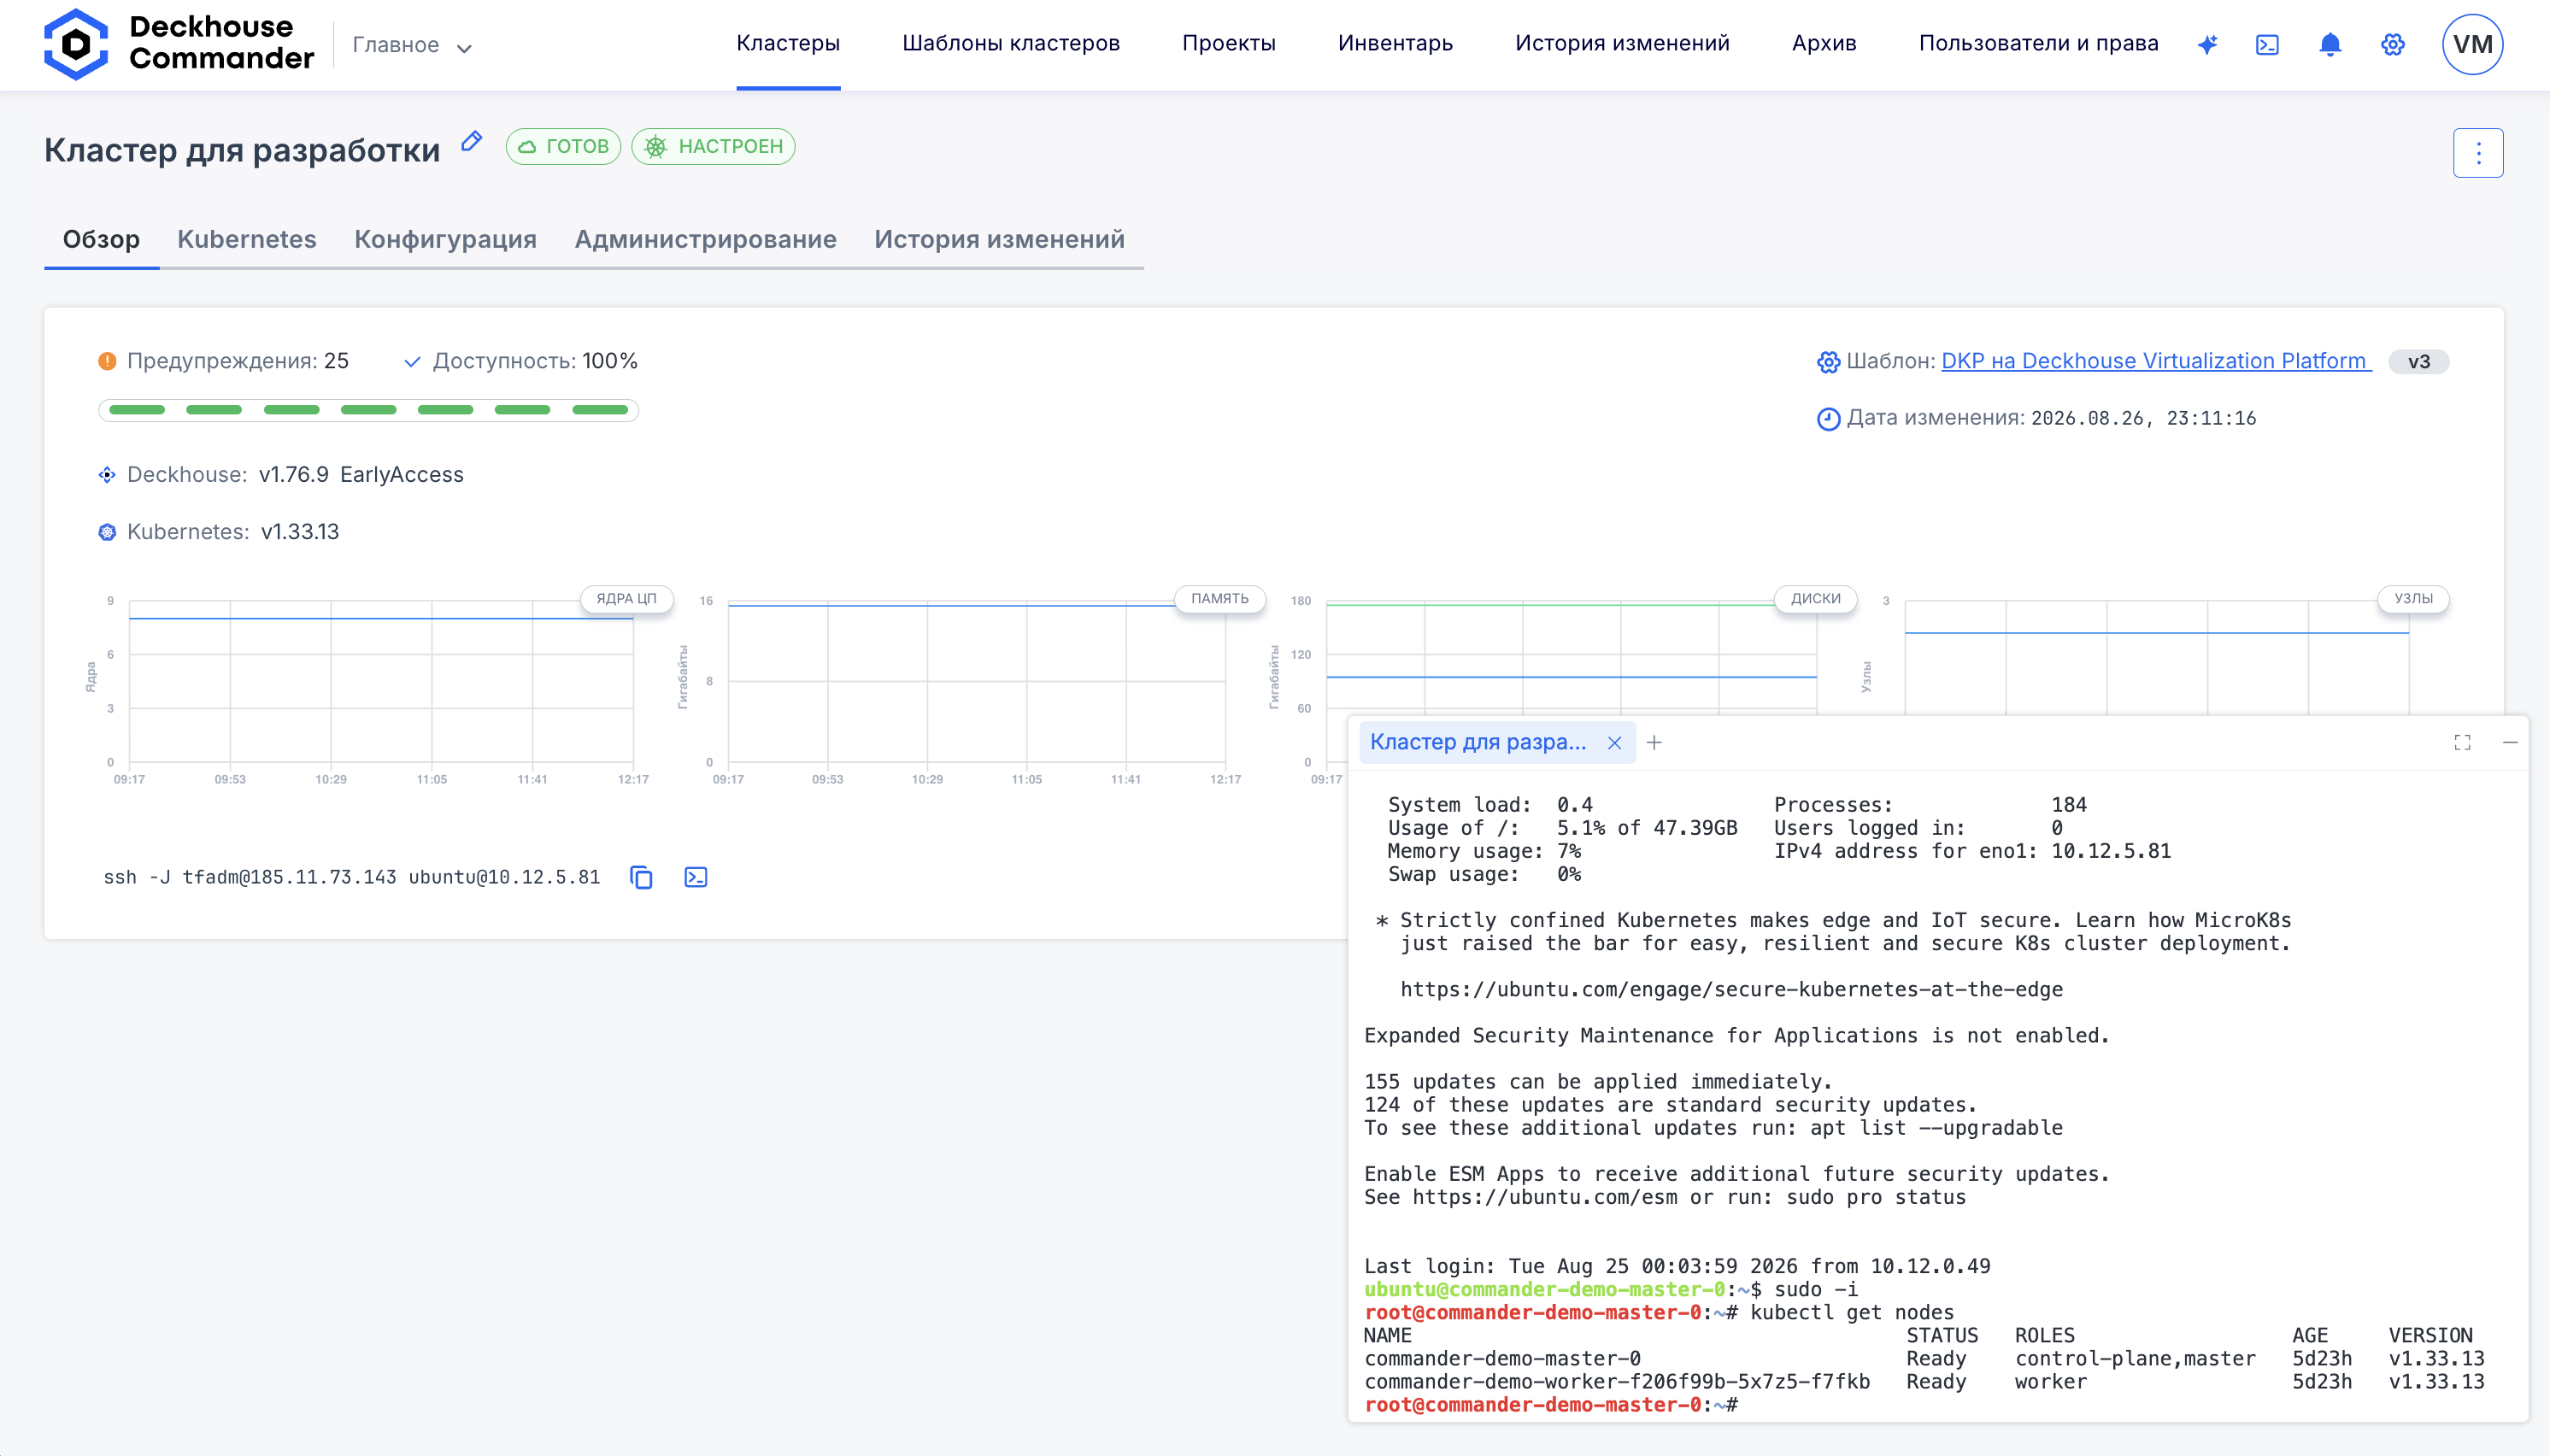Click the ubuntu.com secure-kubernetes URL in terminal
Image resolution: width=2550 pixels, height=1456 pixels.
(x=1731, y=990)
